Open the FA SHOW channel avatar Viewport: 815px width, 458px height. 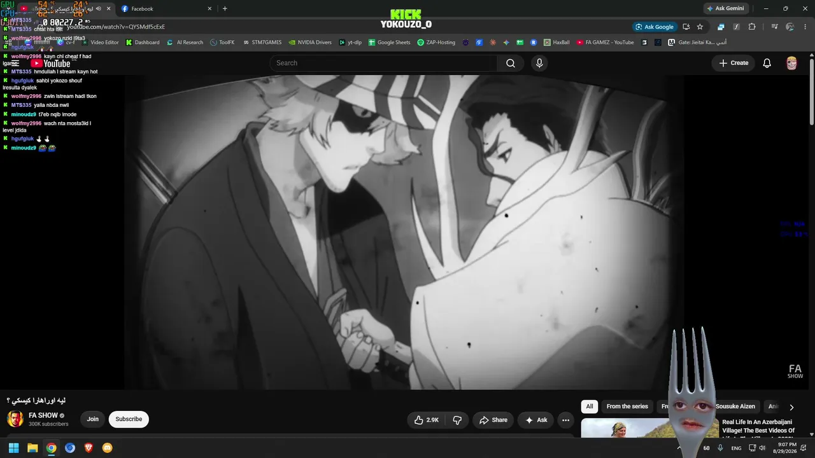point(15,419)
